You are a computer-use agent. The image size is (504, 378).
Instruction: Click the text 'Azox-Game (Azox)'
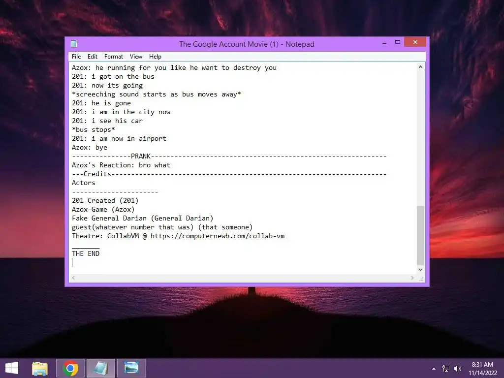[x=103, y=209]
